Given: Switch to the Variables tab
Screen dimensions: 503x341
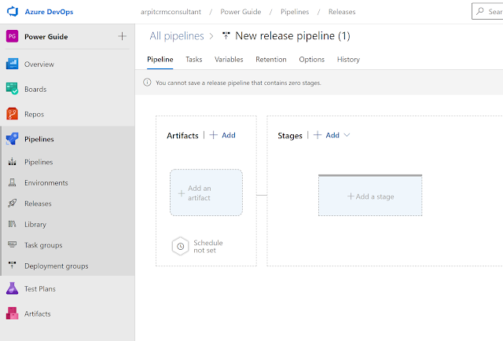Looking at the screenshot, I should pos(229,60).
